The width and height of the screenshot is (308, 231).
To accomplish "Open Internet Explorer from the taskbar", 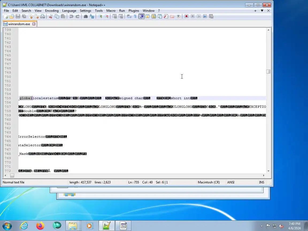I will tap(24, 226).
